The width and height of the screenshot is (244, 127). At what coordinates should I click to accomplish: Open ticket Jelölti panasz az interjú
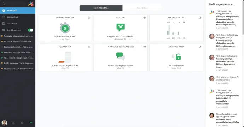(18, 63)
